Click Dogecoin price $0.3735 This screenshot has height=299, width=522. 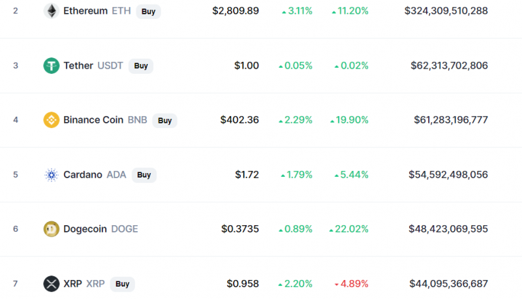click(240, 229)
